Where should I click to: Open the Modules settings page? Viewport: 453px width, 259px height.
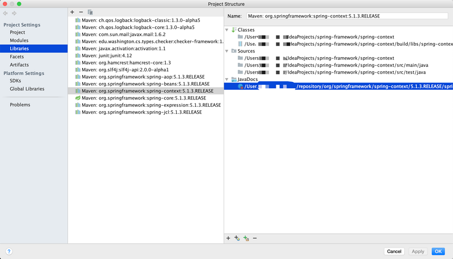tap(19, 40)
